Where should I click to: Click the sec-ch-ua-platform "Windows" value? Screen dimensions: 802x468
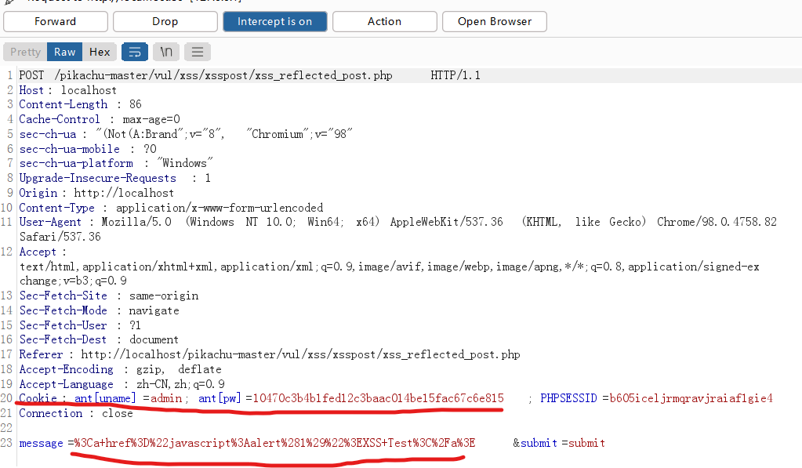tap(185, 163)
